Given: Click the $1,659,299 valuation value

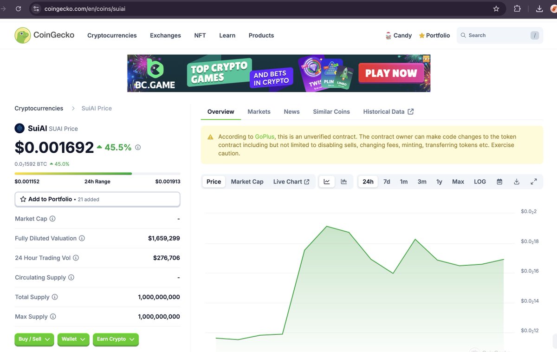Looking at the screenshot, I should point(164,238).
